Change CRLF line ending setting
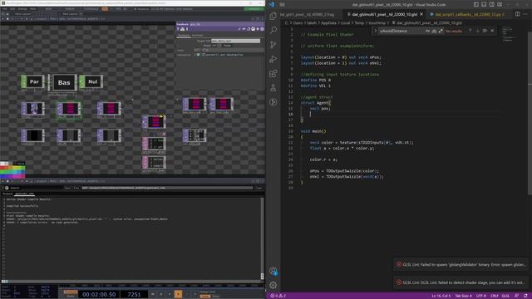Image resolution: width=532 pixels, height=299 pixels. pyautogui.click(x=494, y=296)
